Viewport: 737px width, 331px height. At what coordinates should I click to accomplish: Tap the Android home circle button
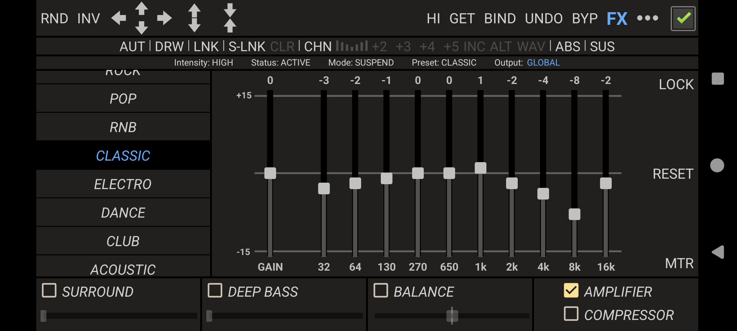pos(717,165)
